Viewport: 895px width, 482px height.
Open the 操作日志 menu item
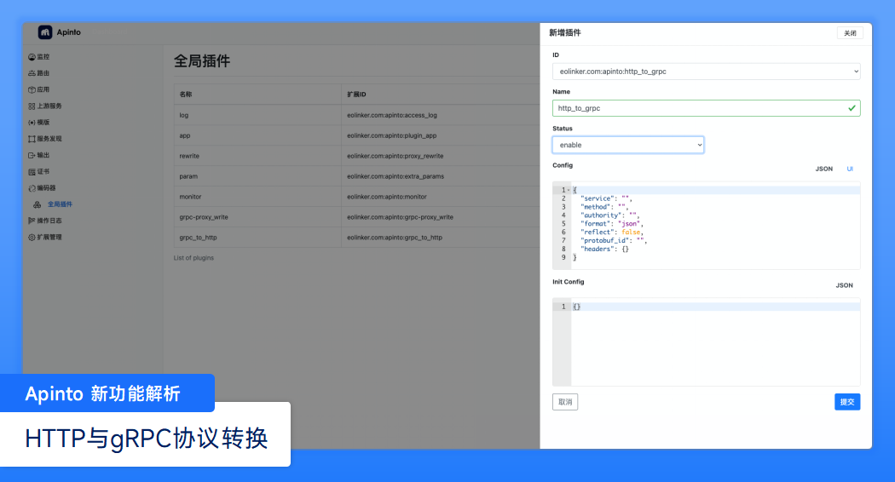tap(49, 221)
